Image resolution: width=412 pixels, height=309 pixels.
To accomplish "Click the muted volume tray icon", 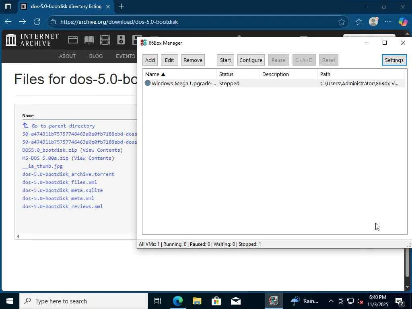I will [x=360, y=301].
